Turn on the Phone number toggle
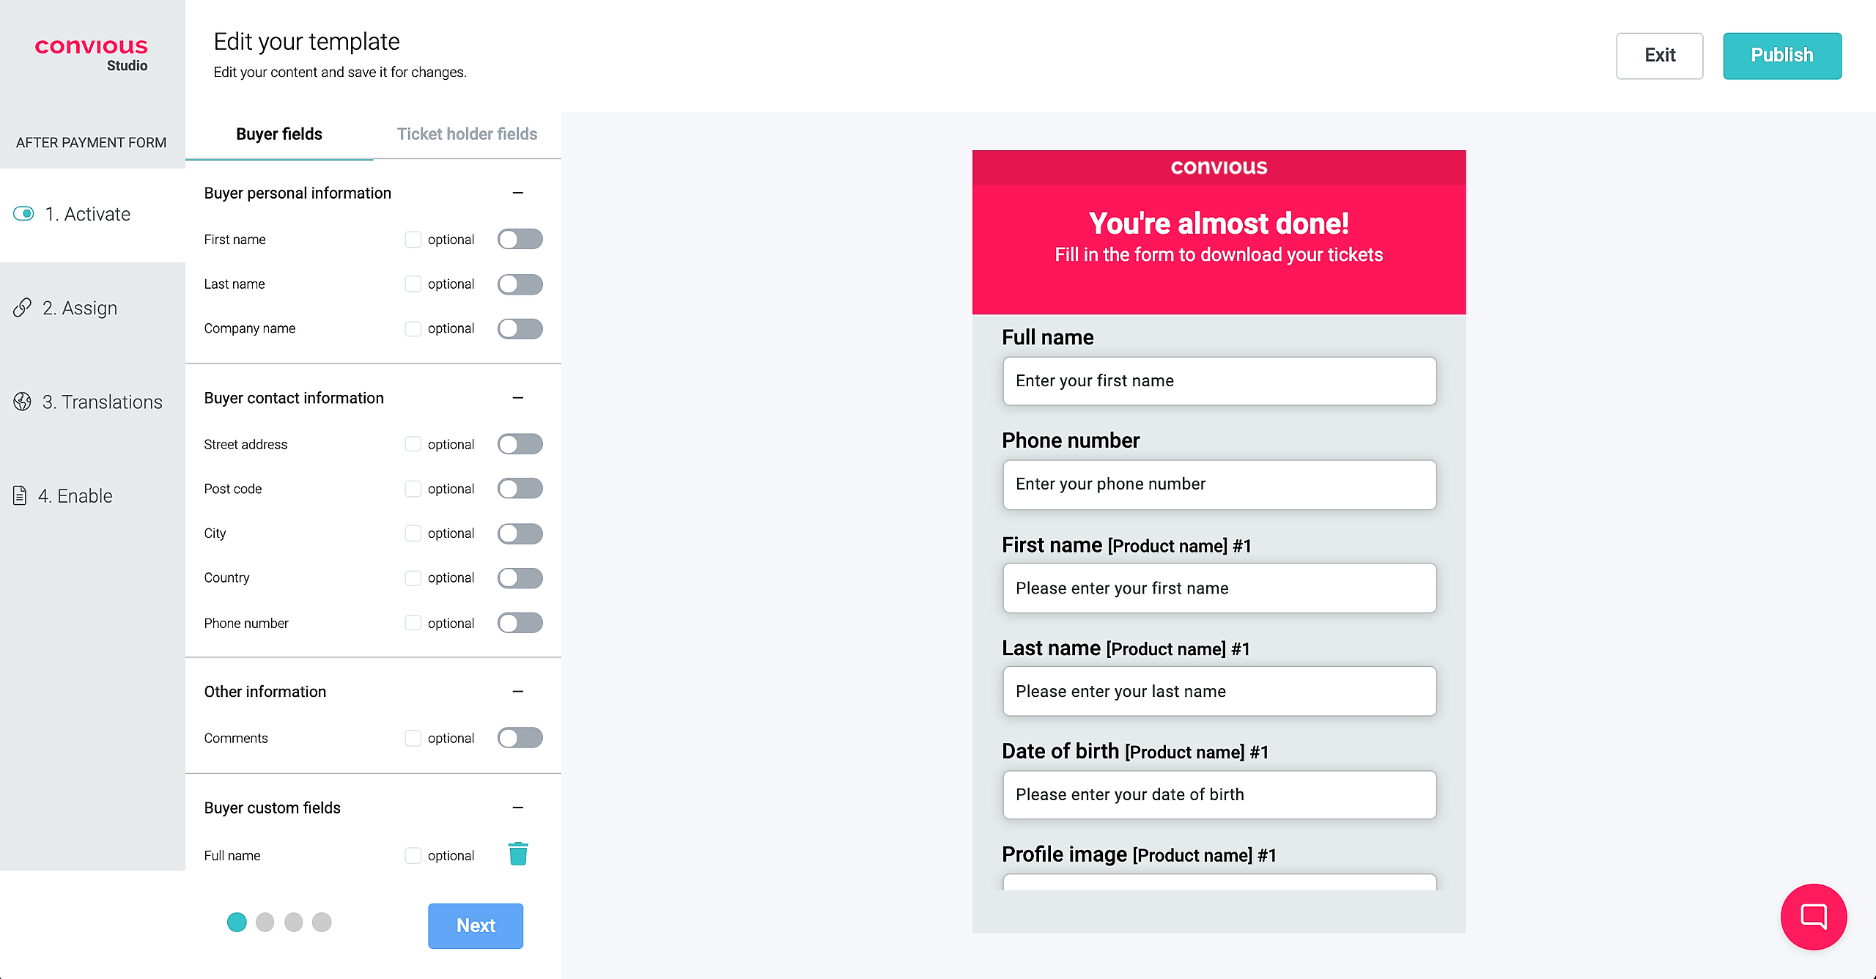The width and height of the screenshot is (1876, 979). point(520,623)
